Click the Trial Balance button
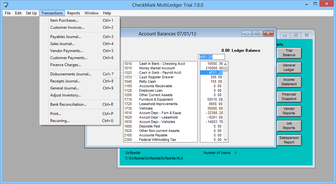336x184 pixels. (x=289, y=53)
